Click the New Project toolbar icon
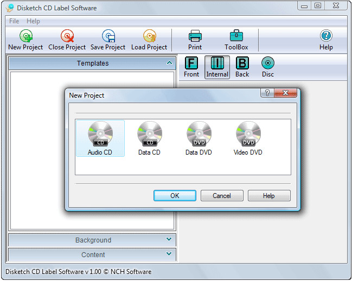 click(x=25, y=40)
